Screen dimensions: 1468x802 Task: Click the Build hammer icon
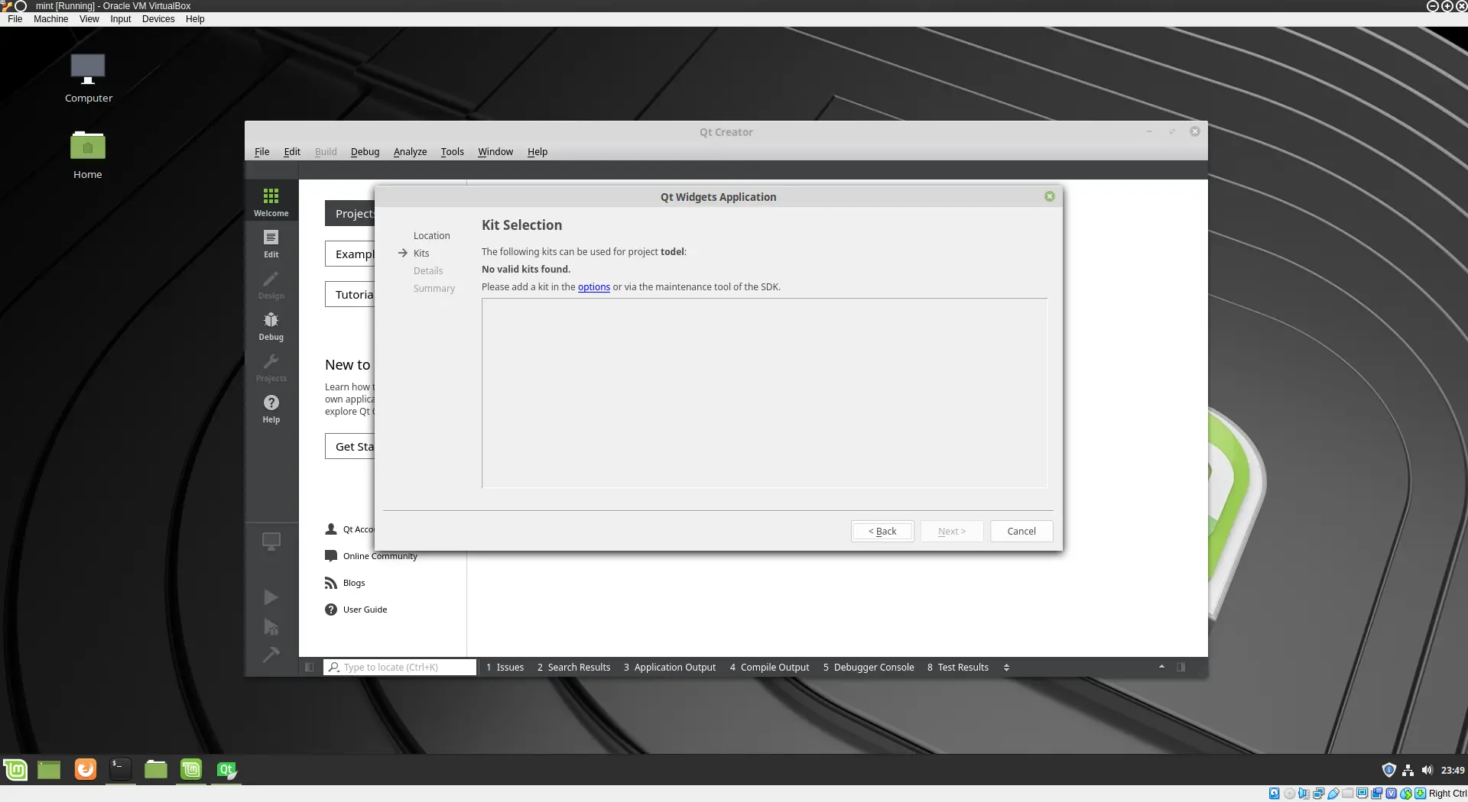click(x=271, y=655)
